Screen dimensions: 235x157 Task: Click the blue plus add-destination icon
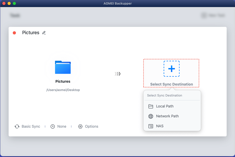(x=172, y=69)
